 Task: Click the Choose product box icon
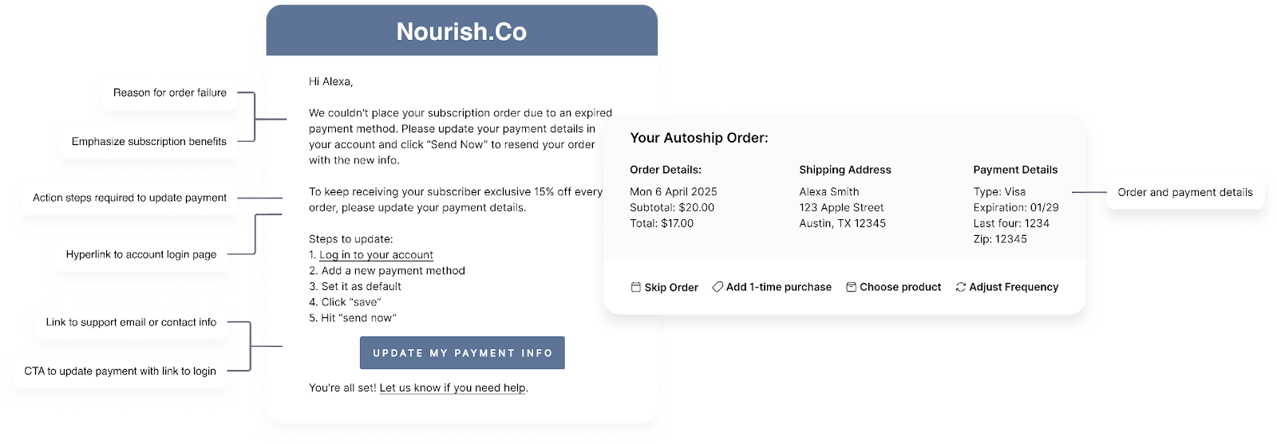tap(851, 287)
